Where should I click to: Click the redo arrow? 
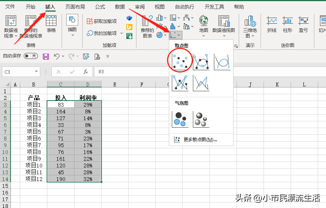pos(71,56)
